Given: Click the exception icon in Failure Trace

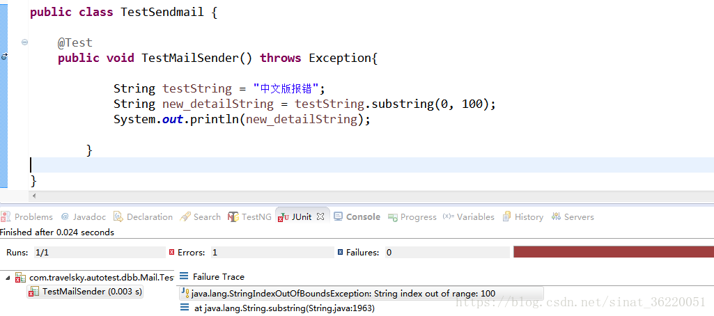Looking at the screenshot, I should [x=185, y=293].
